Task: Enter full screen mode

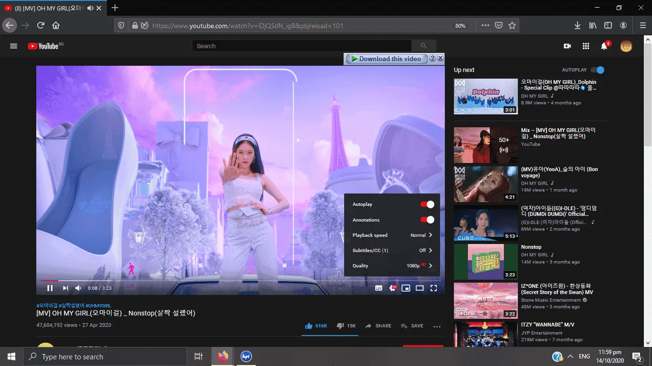Action: (x=434, y=288)
